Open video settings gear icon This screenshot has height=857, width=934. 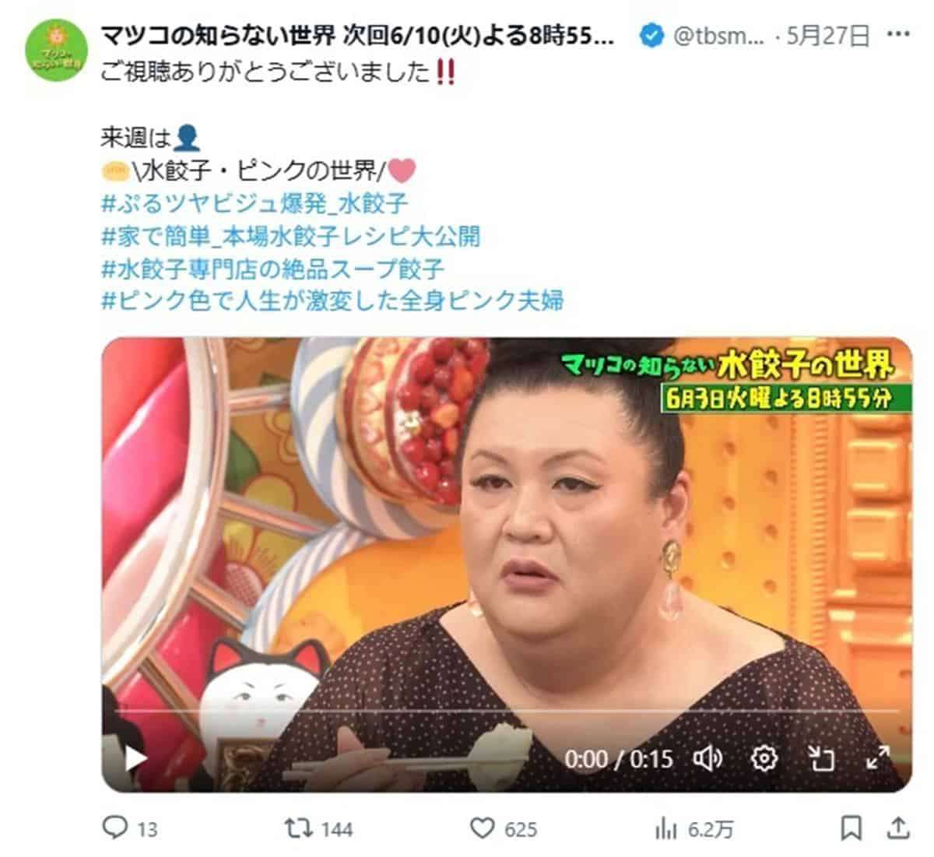[764, 758]
